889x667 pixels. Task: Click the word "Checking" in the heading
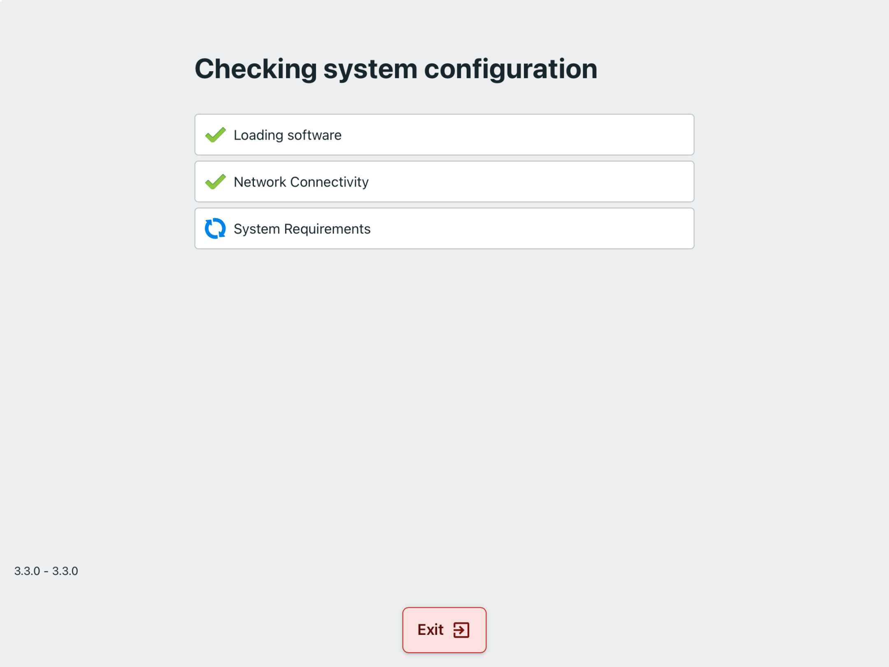click(x=256, y=69)
